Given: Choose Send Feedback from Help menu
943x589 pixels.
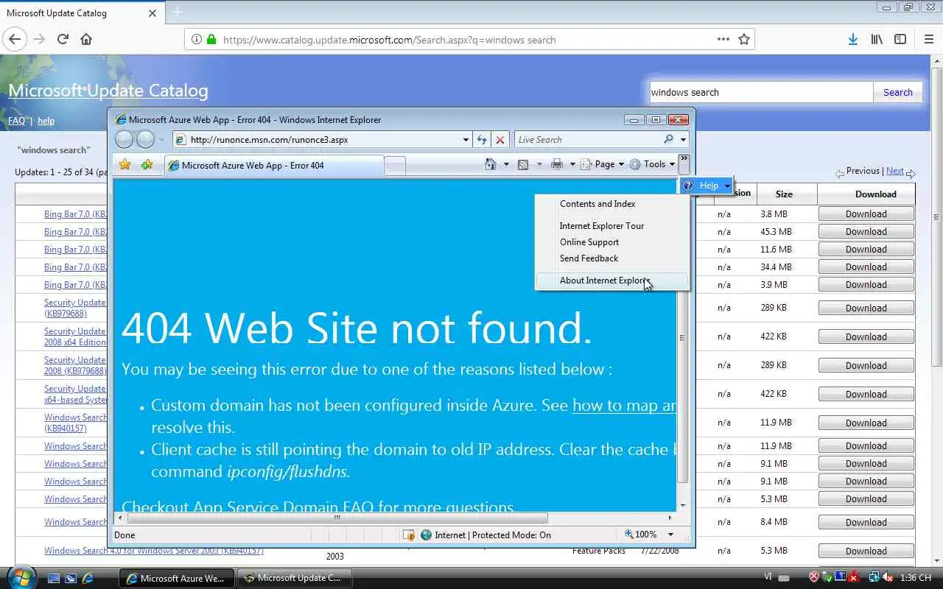Looking at the screenshot, I should [612, 258].
